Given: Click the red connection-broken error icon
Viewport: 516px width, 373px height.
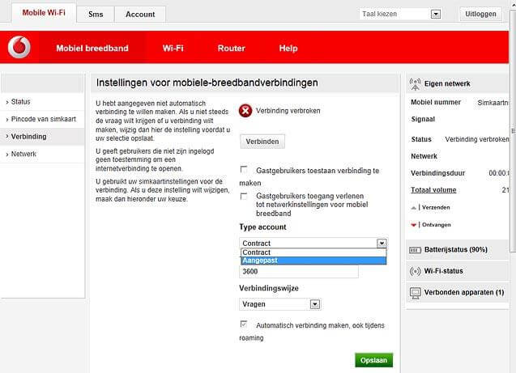Looking at the screenshot, I should coord(245,111).
